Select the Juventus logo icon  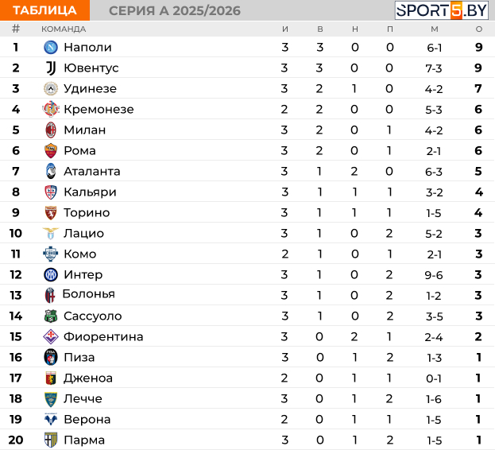[51, 68]
